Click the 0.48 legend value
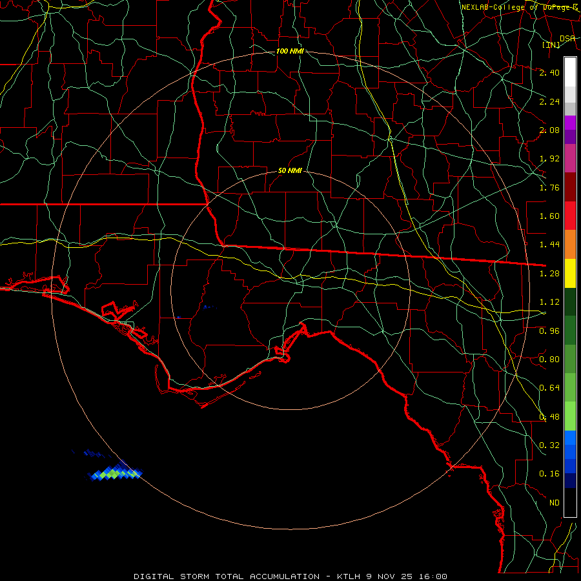Screen dimensions: 581x581 tap(549, 417)
